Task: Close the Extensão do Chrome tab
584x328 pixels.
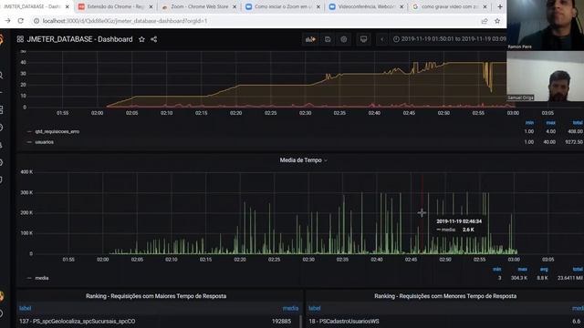Action: pyautogui.click(x=151, y=6)
